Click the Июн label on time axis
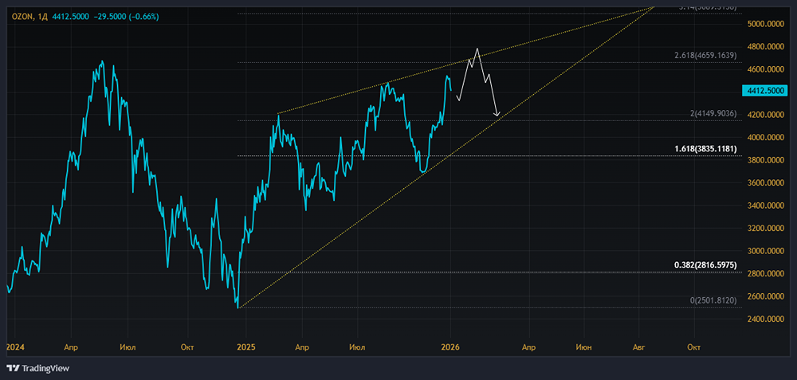Image resolution: width=797 pixels, height=380 pixels. click(x=583, y=347)
